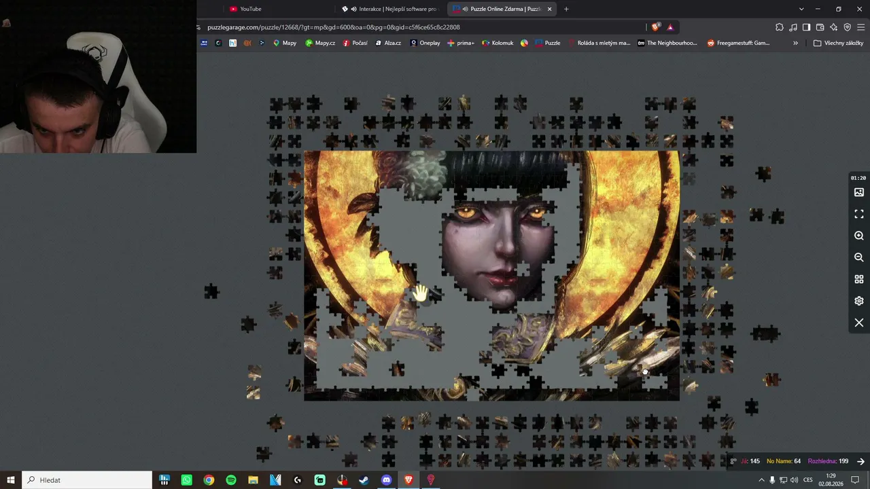Enter fullscreen mode in puzzle toolbar
The height and width of the screenshot is (489, 870).
coord(859,214)
